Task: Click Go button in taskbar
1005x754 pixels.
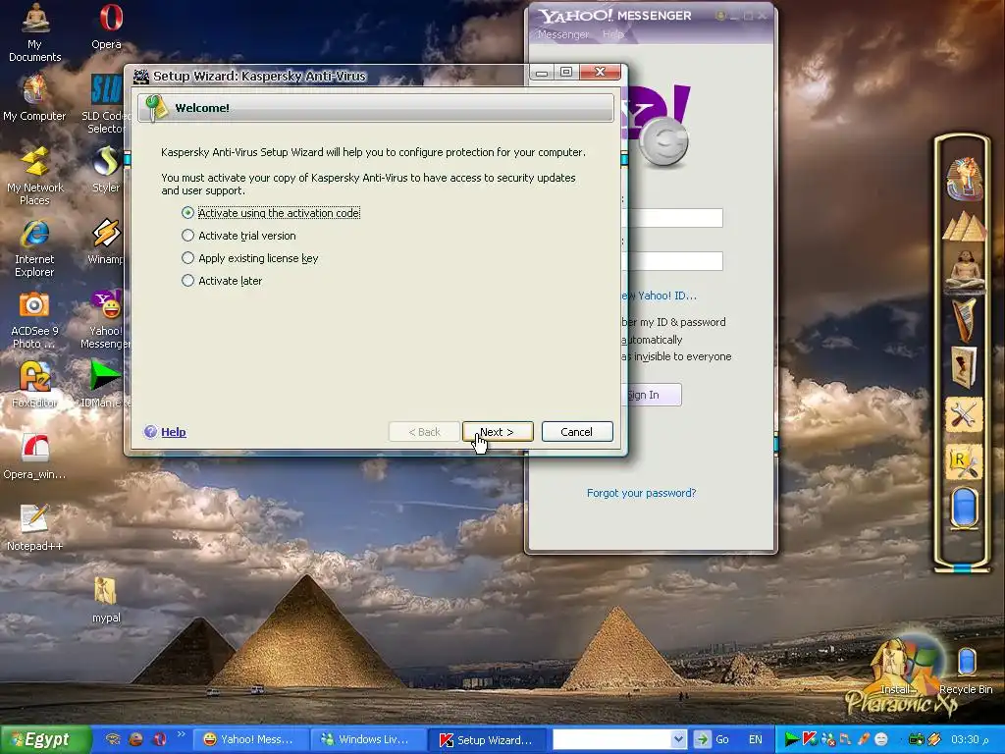Action: coord(713,739)
